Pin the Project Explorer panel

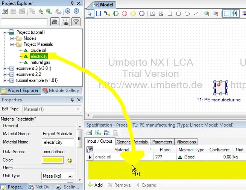pos(73,3)
